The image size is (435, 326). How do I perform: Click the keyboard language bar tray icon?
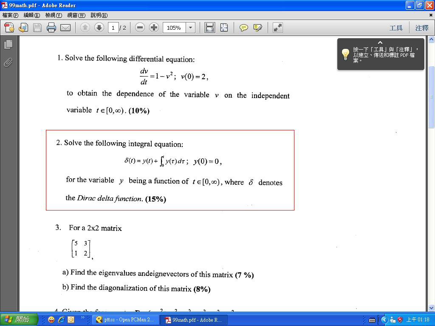(x=372, y=320)
